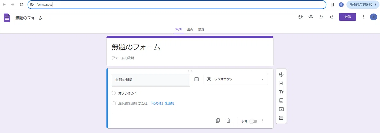Add title and description Tt icon
Image resolution: width=380 pixels, height=133 pixels.
[x=281, y=92]
